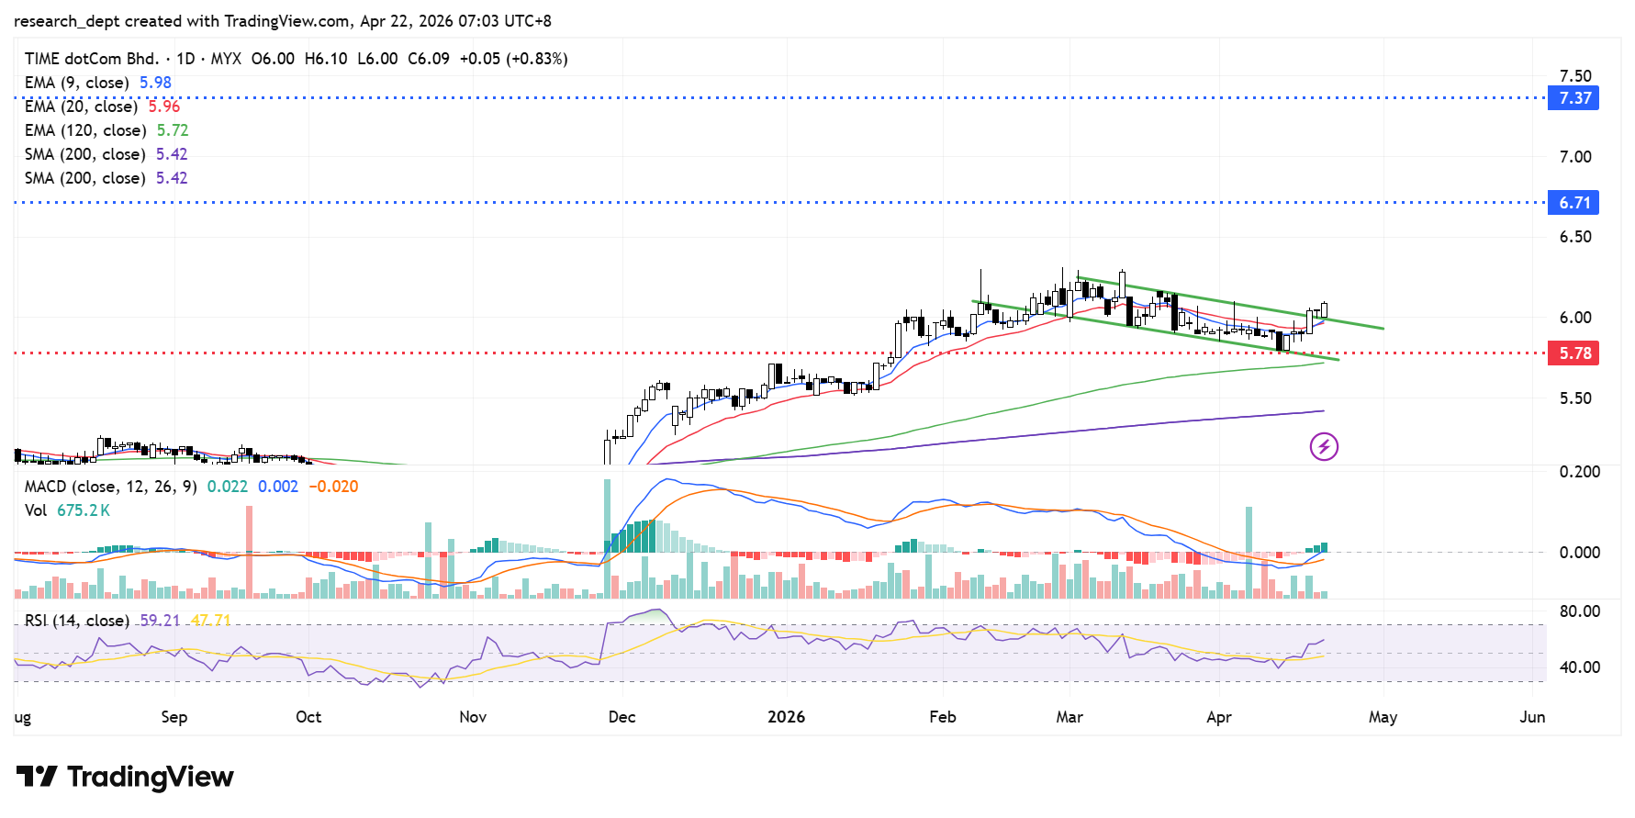Open the MACD (close, 12, 26, 9) legend

pyautogui.click(x=110, y=487)
